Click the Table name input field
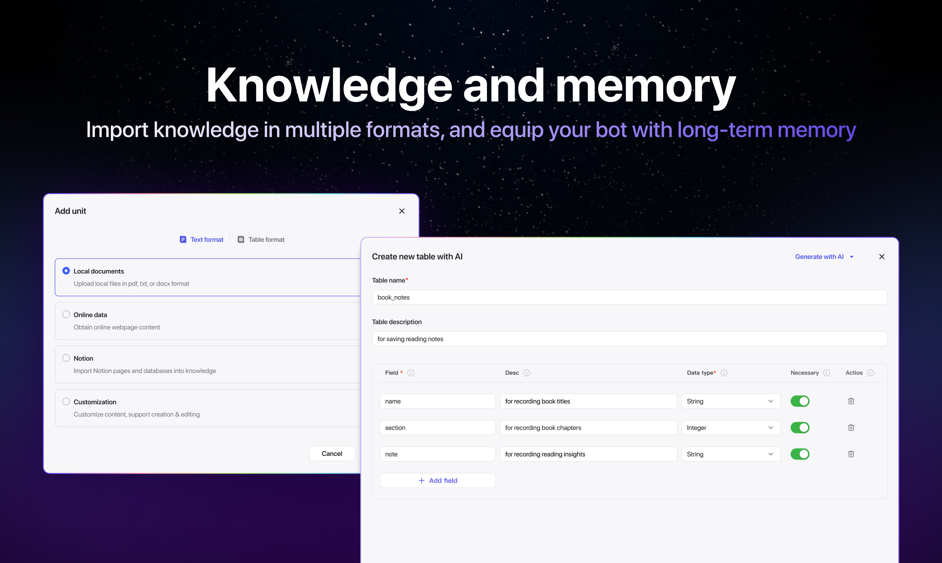Viewport: 942px width, 563px height. pyautogui.click(x=629, y=297)
